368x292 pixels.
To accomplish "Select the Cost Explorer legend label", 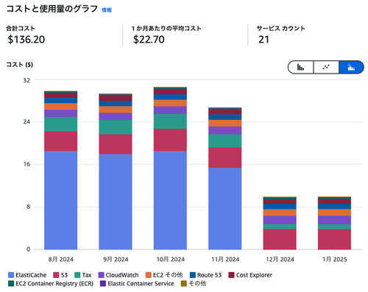I will (254, 275).
